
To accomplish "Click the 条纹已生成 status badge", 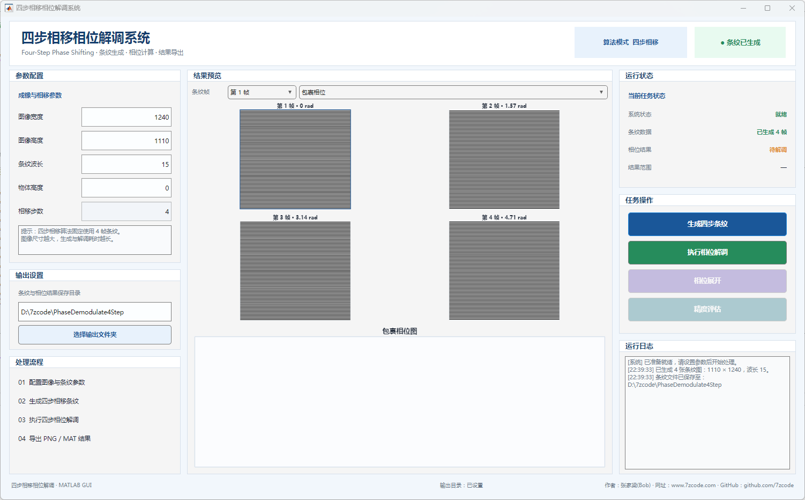I will point(740,42).
